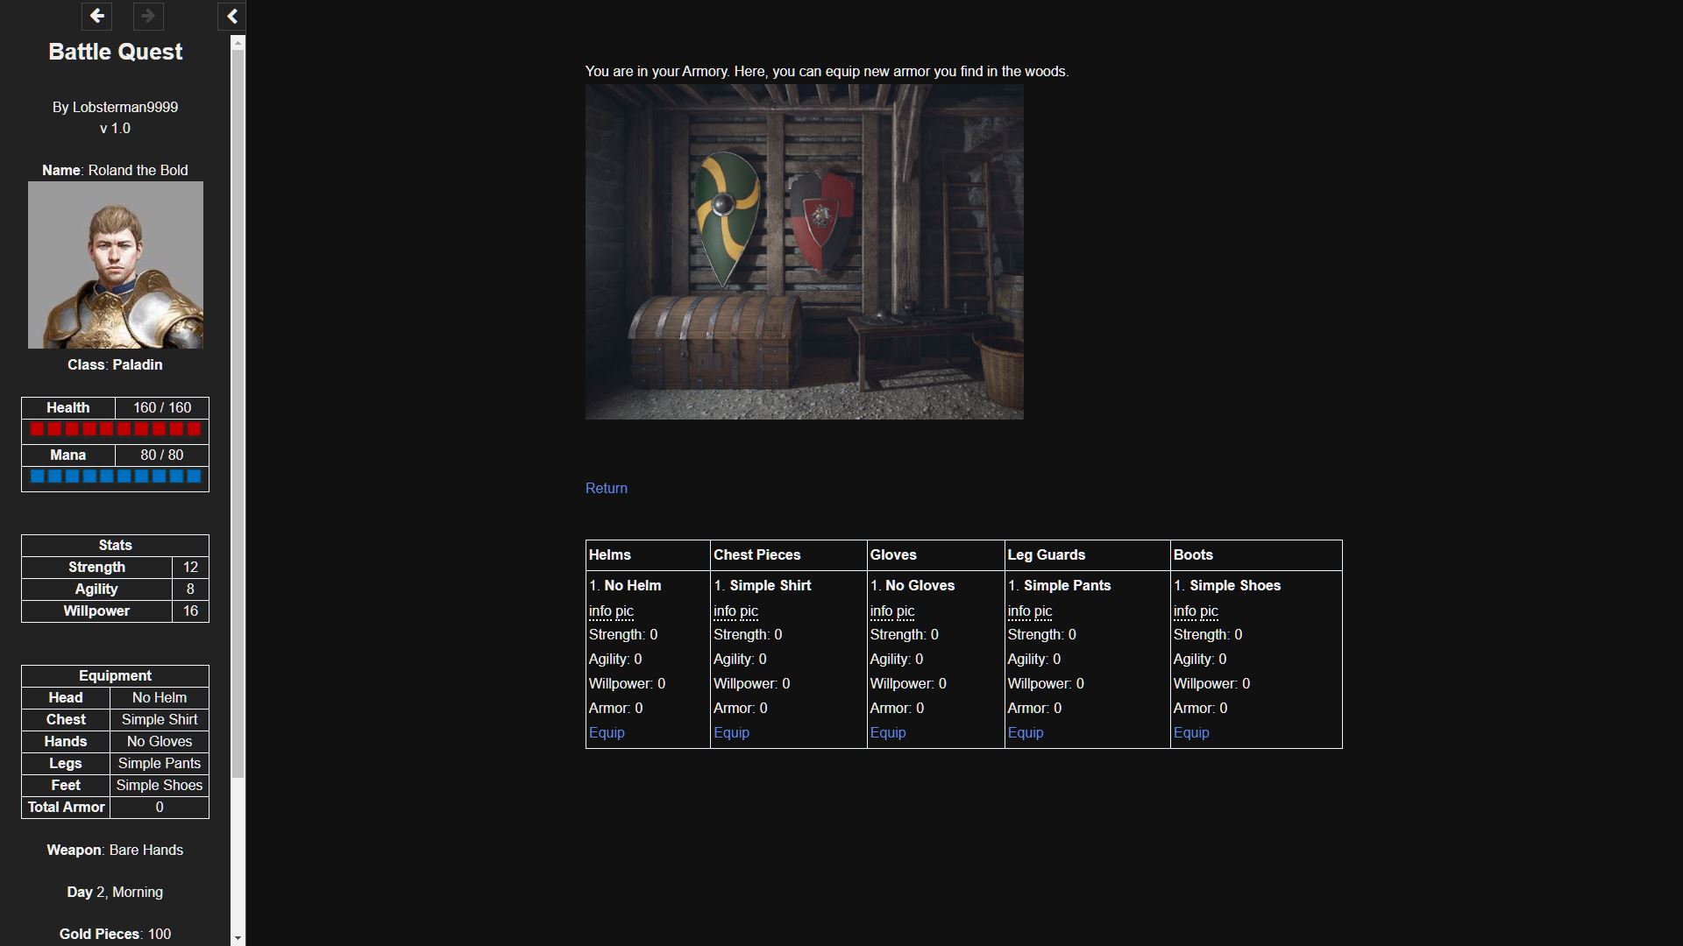The width and height of the screenshot is (1683, 946).
Task: Click sidebar scrollbar down arrow
Action: [238, 938]
